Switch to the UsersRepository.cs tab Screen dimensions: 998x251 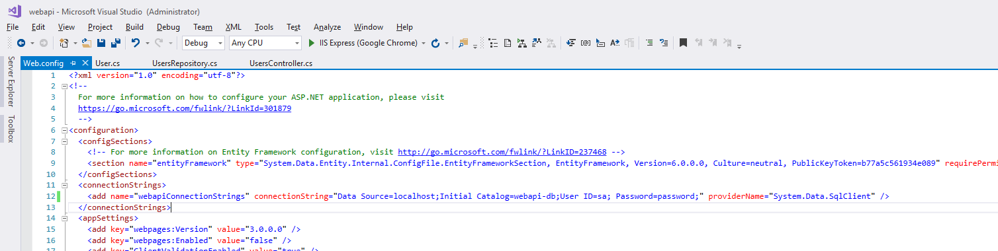click(185, 63)
